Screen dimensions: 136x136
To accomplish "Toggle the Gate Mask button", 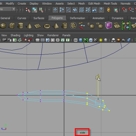I will [x=53, y=40].
